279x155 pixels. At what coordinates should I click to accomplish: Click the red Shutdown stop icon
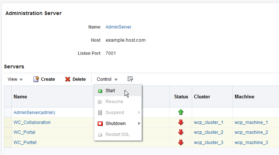(100, 124)
